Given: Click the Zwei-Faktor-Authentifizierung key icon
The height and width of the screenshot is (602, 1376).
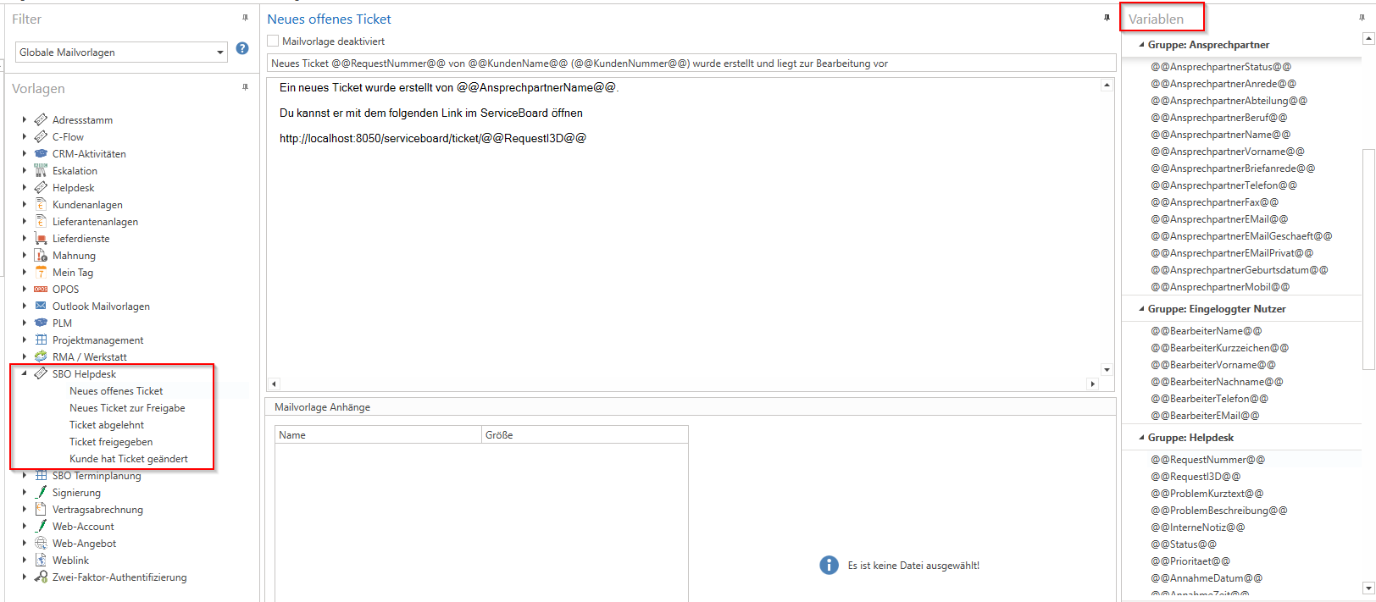Looking at the screenshot, I should pyautogui.click(x=41, y=577).
